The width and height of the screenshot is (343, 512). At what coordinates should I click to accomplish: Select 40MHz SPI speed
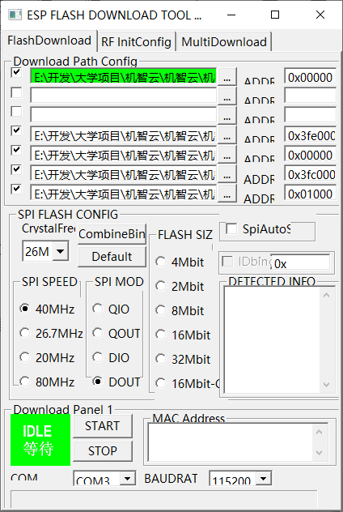47,309
